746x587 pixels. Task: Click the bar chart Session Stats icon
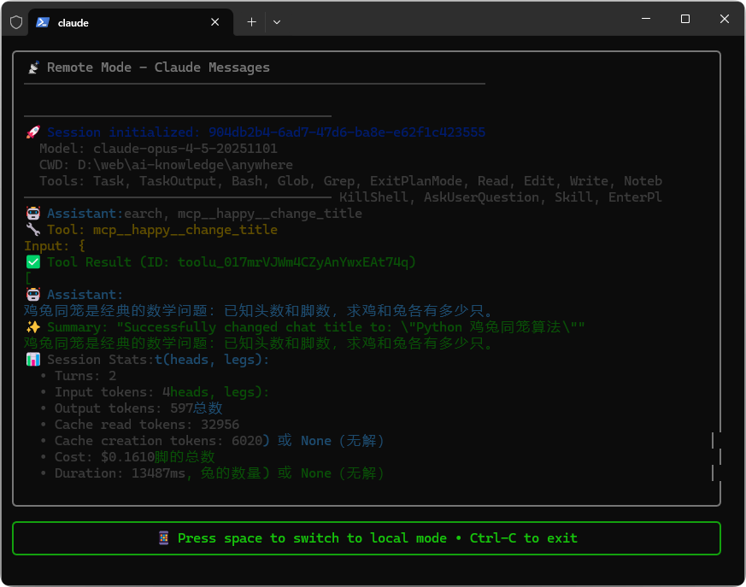pyautogui.click(x=33, y=359)
